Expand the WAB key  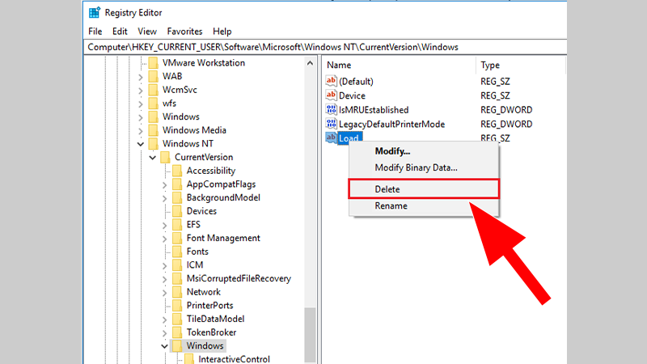(x=141, y=77)
